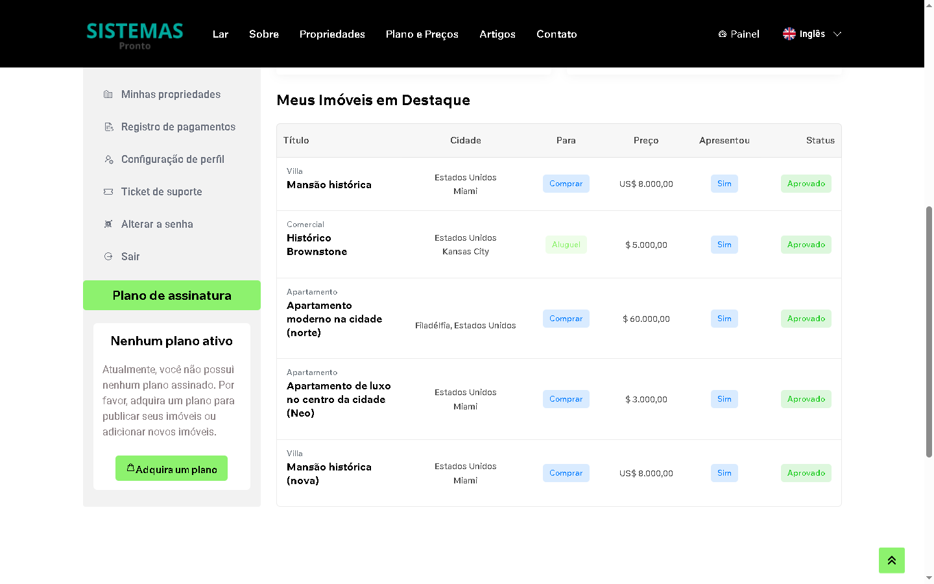Screen dimensions: 934x584
Task: Click the Ticket de suporte icon
Action: tap(108, 192)
